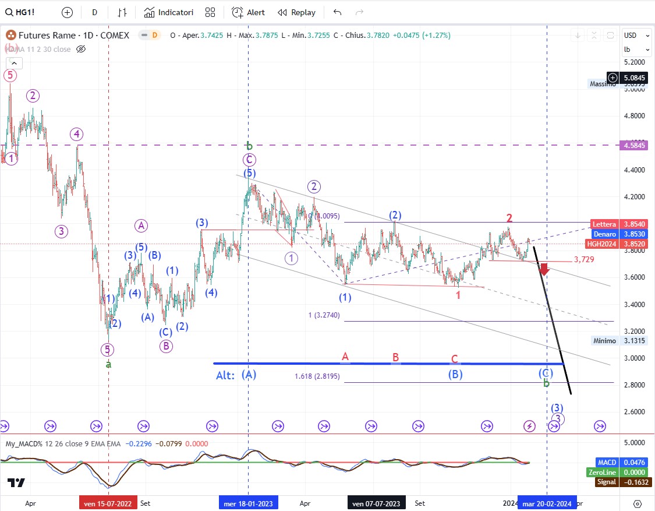The image size is (655, 511).
Task: Click the ven 07-07-2023 date label
Action: pos(376,503)
